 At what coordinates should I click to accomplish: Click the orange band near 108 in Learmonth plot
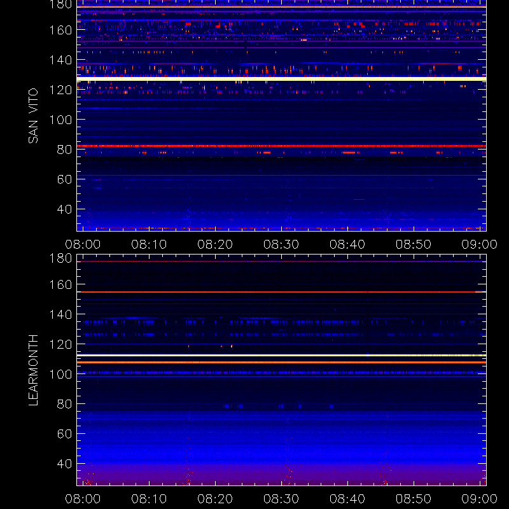[281, 362]
